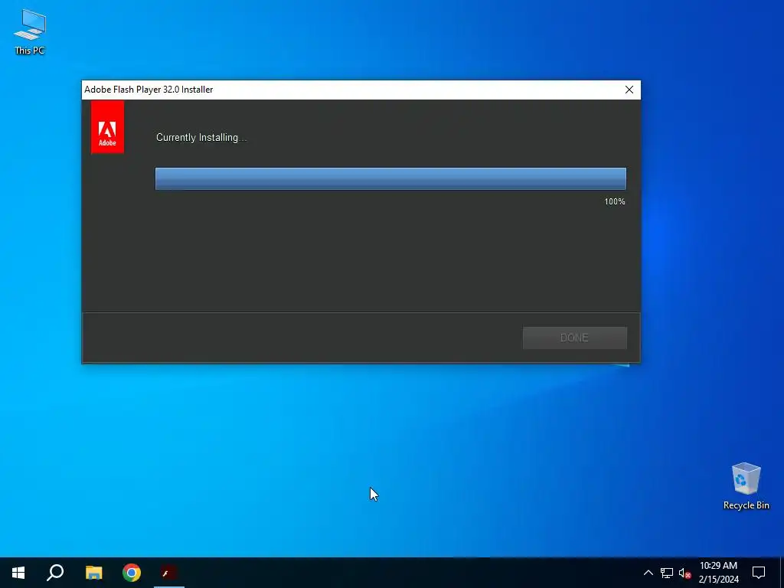Open taskbar search

(x=55, y=573)
